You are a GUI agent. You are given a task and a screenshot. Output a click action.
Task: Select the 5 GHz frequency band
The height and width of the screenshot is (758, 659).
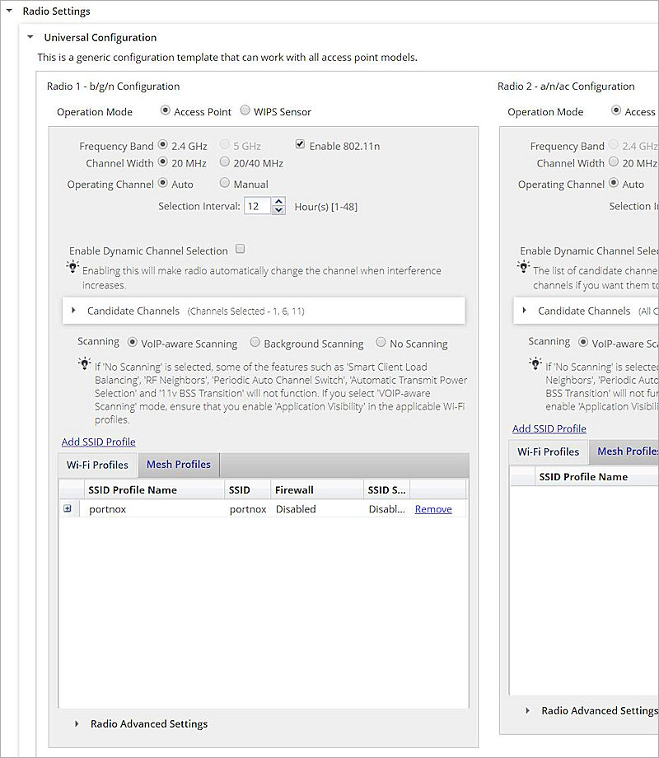click(224, 145)
